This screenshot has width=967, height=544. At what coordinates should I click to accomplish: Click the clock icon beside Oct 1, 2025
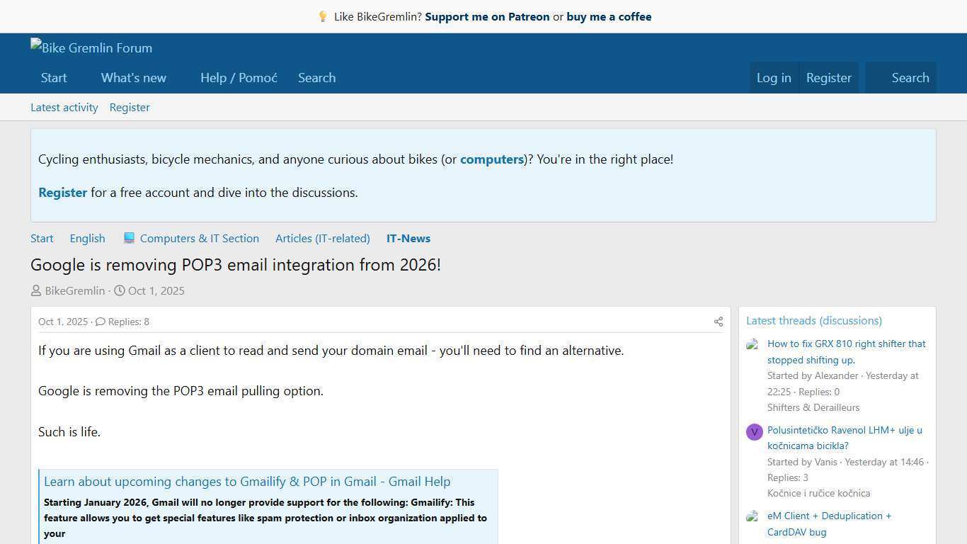(119, 290)
